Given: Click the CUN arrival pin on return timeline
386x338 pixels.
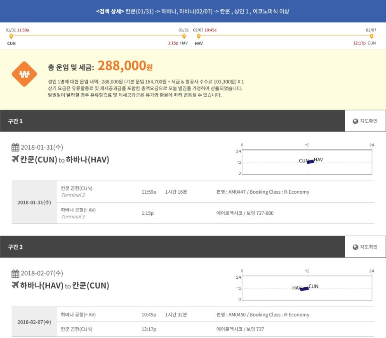Looking at the screenshot, I should pos(372,36).
